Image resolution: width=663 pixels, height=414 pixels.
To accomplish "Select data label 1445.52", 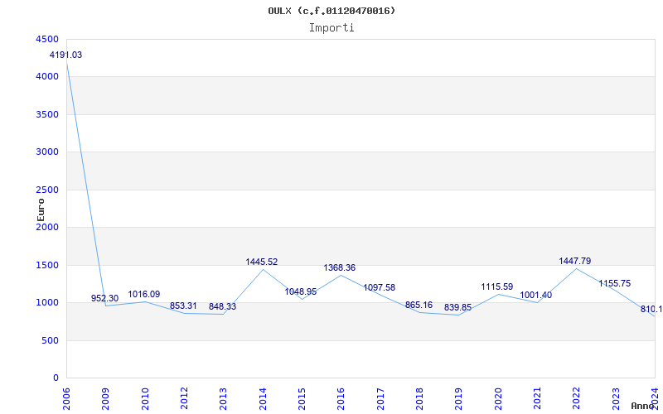I will tap(262, 262).
